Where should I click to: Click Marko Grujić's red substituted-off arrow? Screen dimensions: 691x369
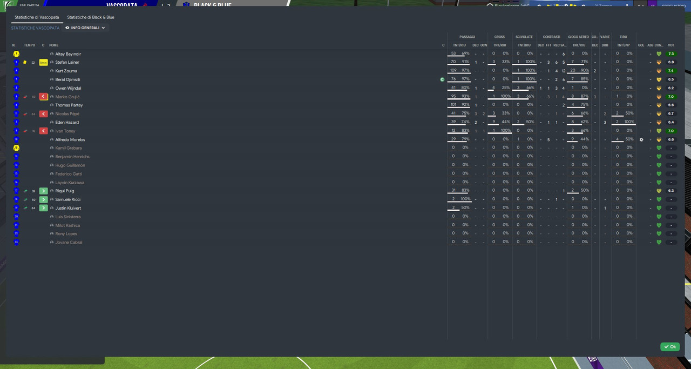coord(43,97)
